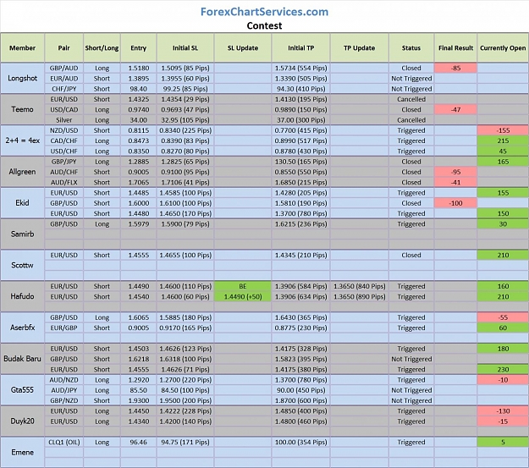The height and width of the screenshot is (468, 529).
Task: Select the Longshot member cell
Action: click(x=22, y=78)
